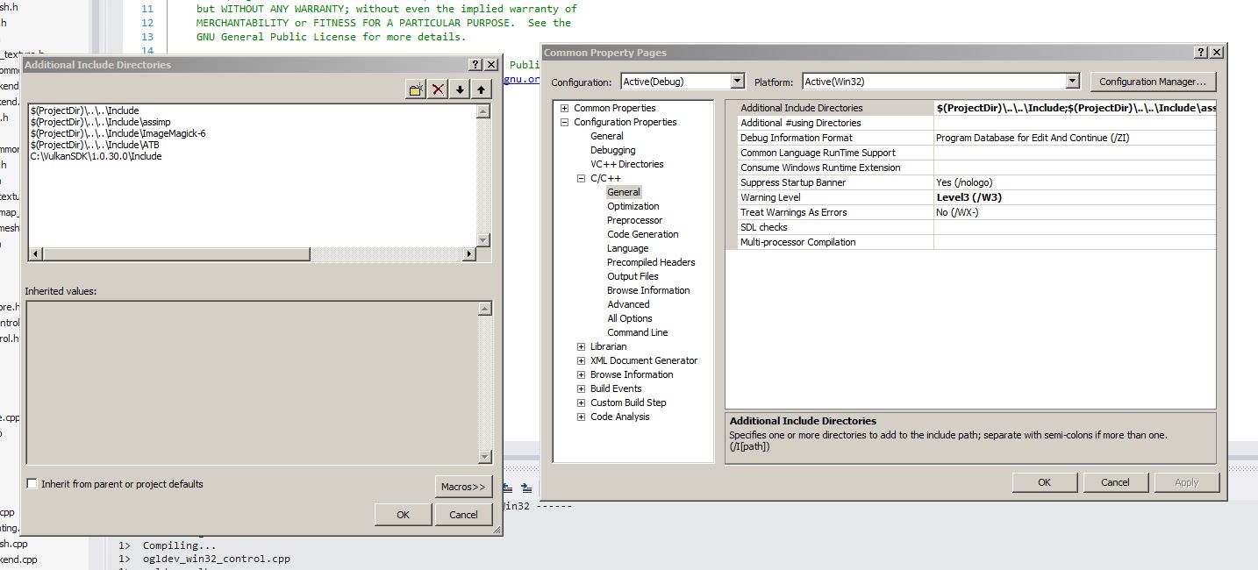Click the Move Line Down arrow icon

(x=460, y=89)
